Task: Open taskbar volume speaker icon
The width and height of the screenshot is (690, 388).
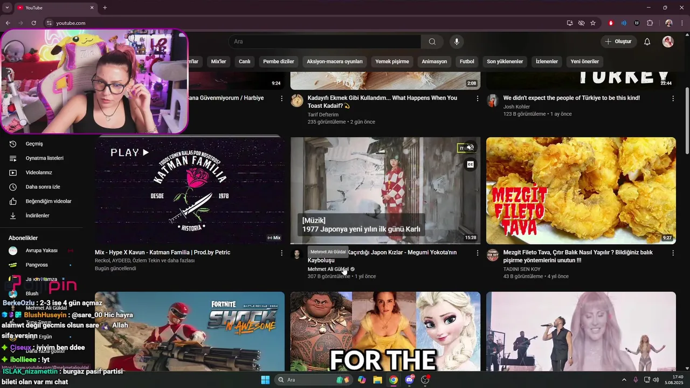Action: pos(655,380)
